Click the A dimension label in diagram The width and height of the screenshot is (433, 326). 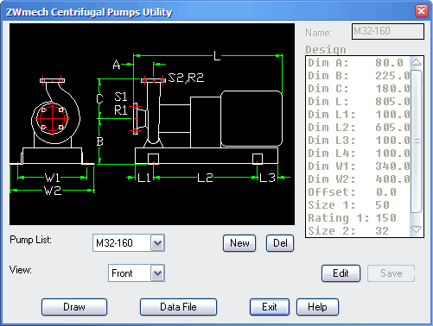(x=117, y=65)
